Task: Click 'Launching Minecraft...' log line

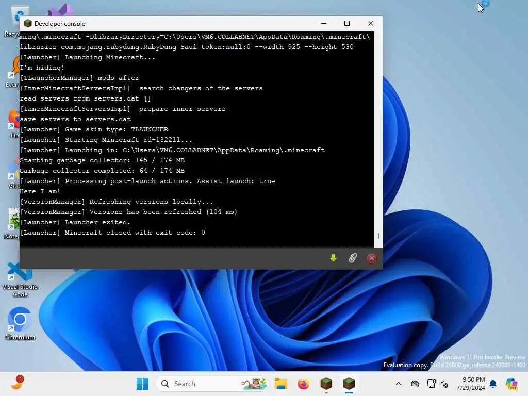Action: coord(88,57)
